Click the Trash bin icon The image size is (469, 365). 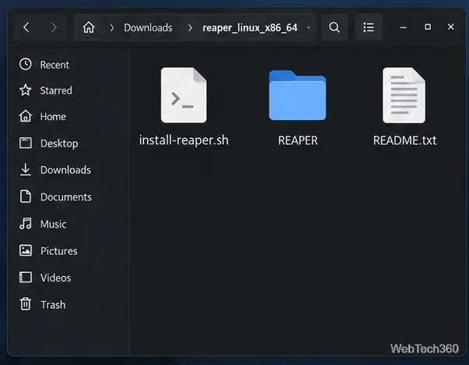click(x=26, y=304)
